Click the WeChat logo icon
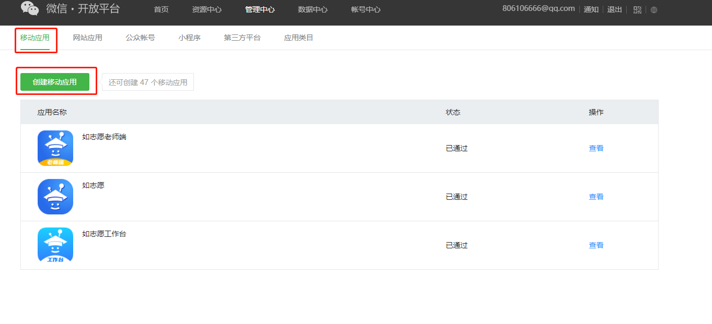Viewport: 712px width, 324px height. pos(30,8)
